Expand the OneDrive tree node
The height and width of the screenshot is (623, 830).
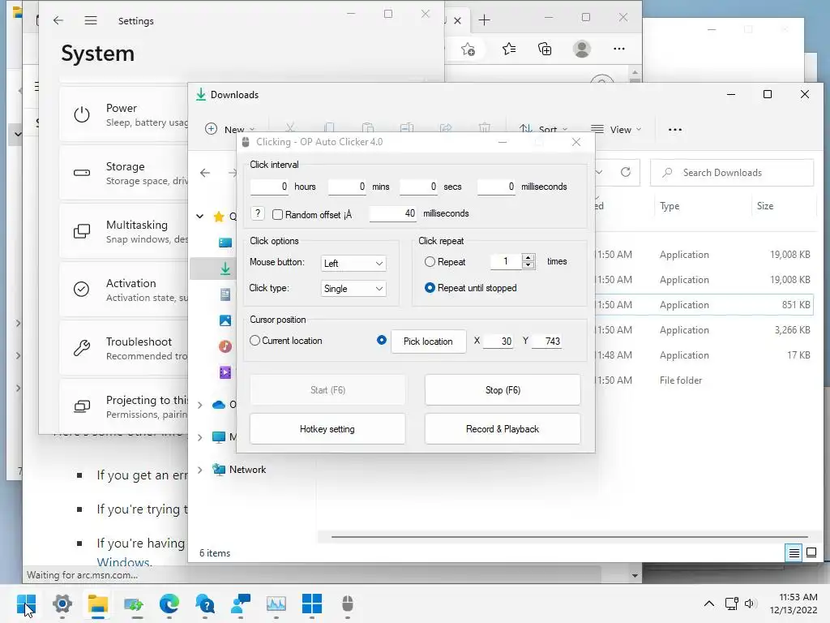pos(200,405)
